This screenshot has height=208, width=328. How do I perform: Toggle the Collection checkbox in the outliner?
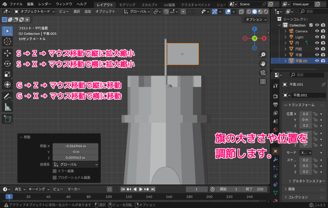click(x=311, y=25)
